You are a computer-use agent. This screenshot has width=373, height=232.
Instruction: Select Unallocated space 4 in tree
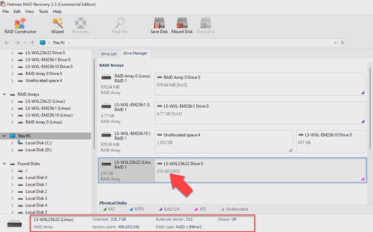(44, 80)
